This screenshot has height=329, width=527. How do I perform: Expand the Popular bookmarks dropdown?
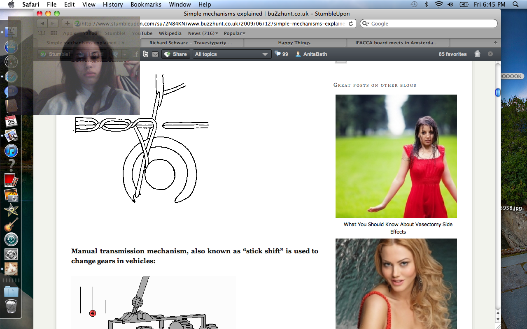(x=234, y=33)
